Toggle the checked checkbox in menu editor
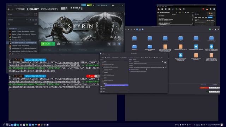This screenshot has height=127, width=226. [x=130, y=70]
